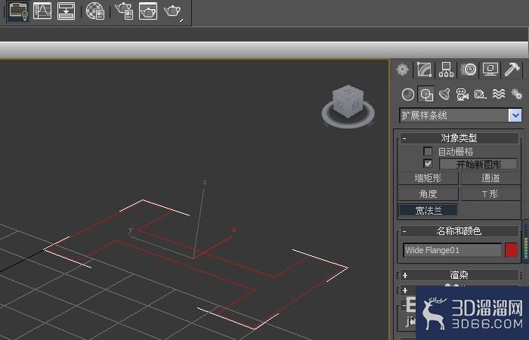Open the Rendered Frame Window
The image size is (529, 340).
148,11
